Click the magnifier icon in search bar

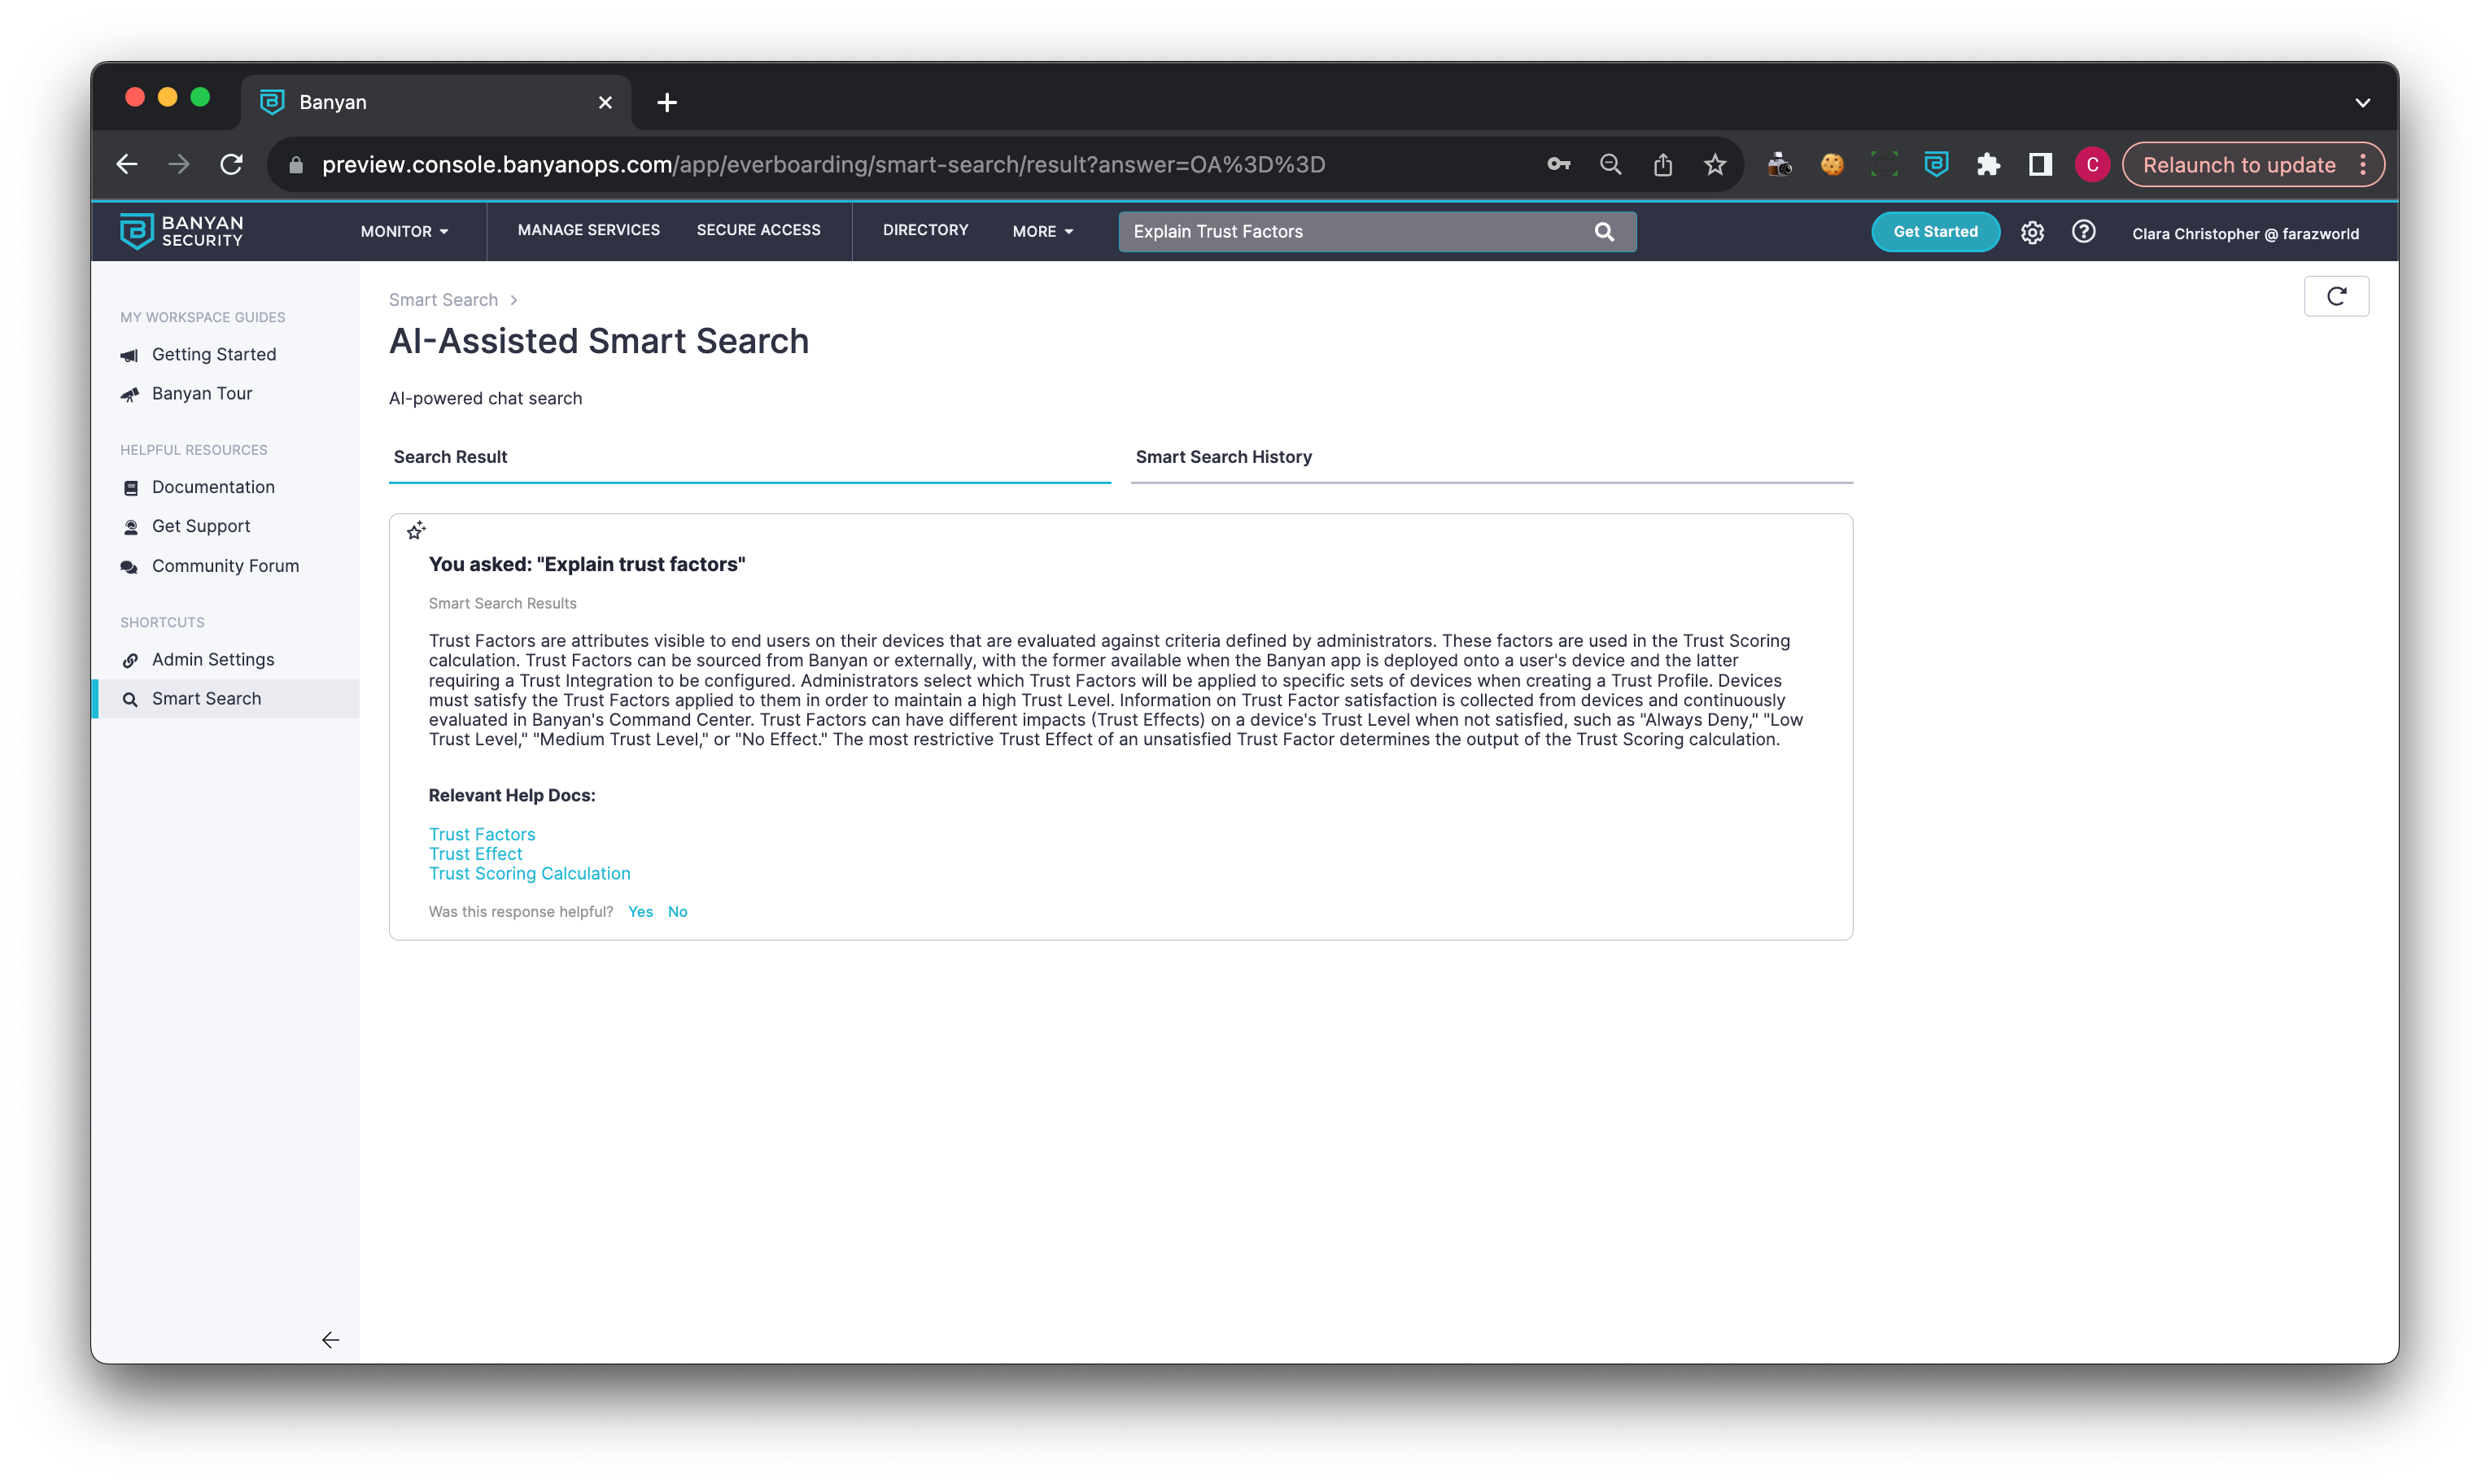coord(1604,232)
